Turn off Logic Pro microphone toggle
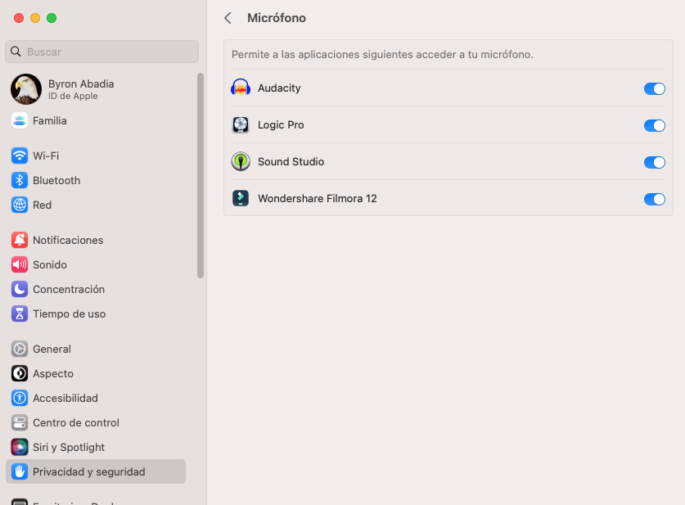Image resolution: width=685 pixels, height=505 pixels. point(655,125)
